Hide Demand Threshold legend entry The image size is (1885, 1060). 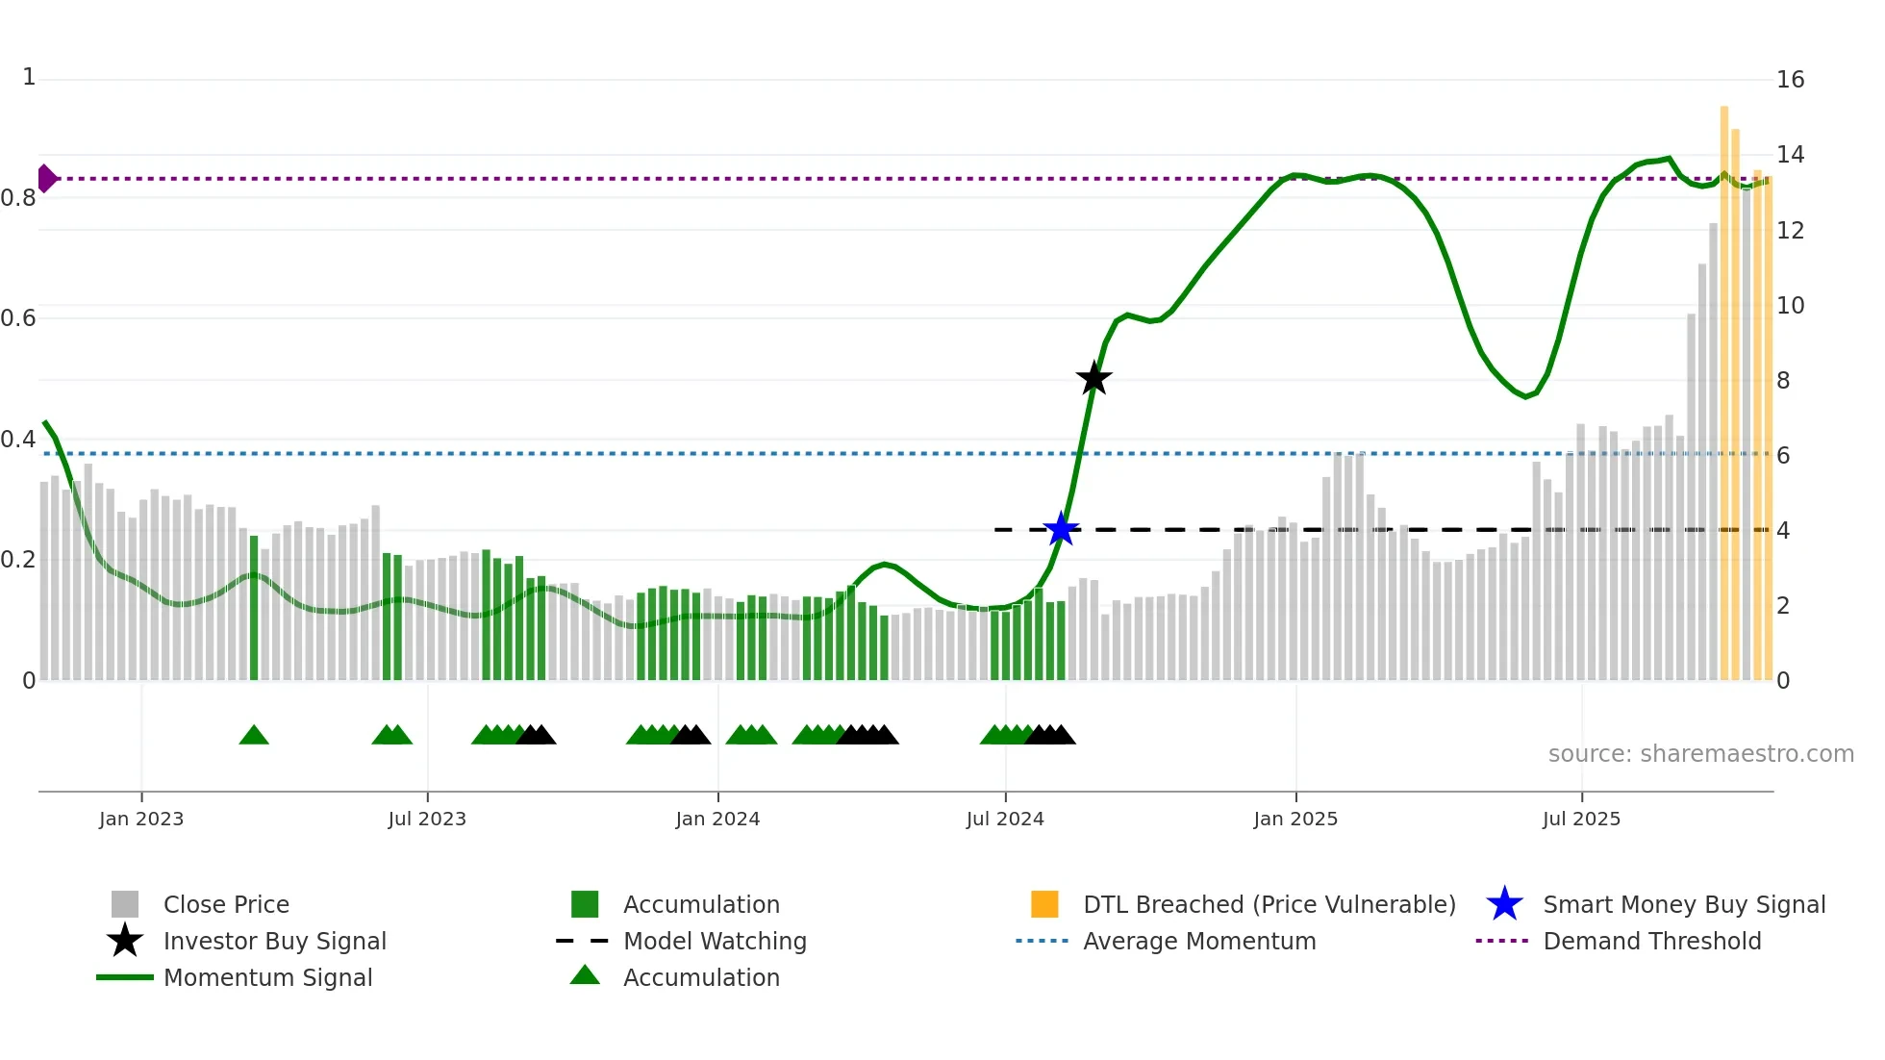tap(1502, 941)
